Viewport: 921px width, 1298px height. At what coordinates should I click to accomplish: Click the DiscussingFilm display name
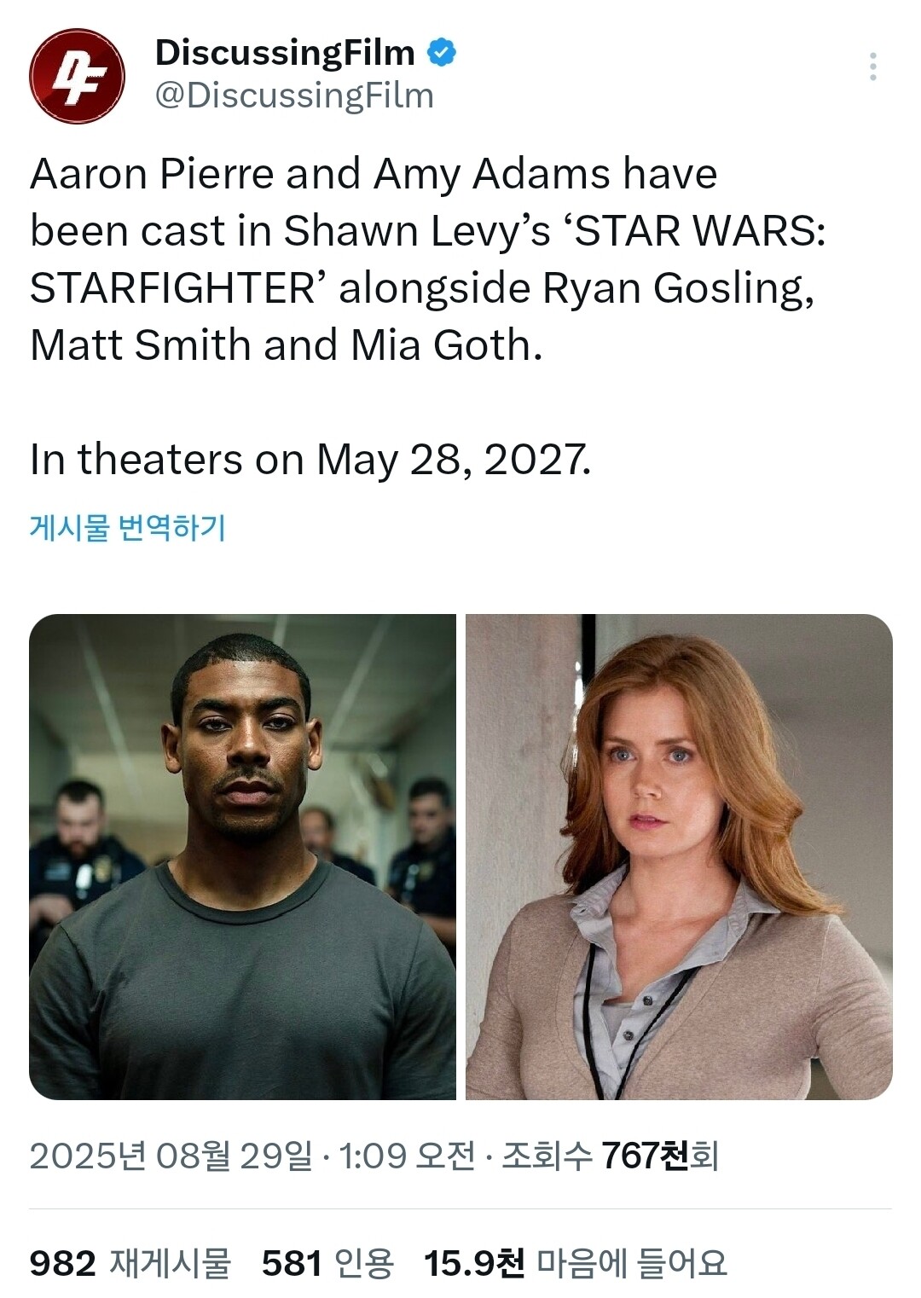pos(285,53)
